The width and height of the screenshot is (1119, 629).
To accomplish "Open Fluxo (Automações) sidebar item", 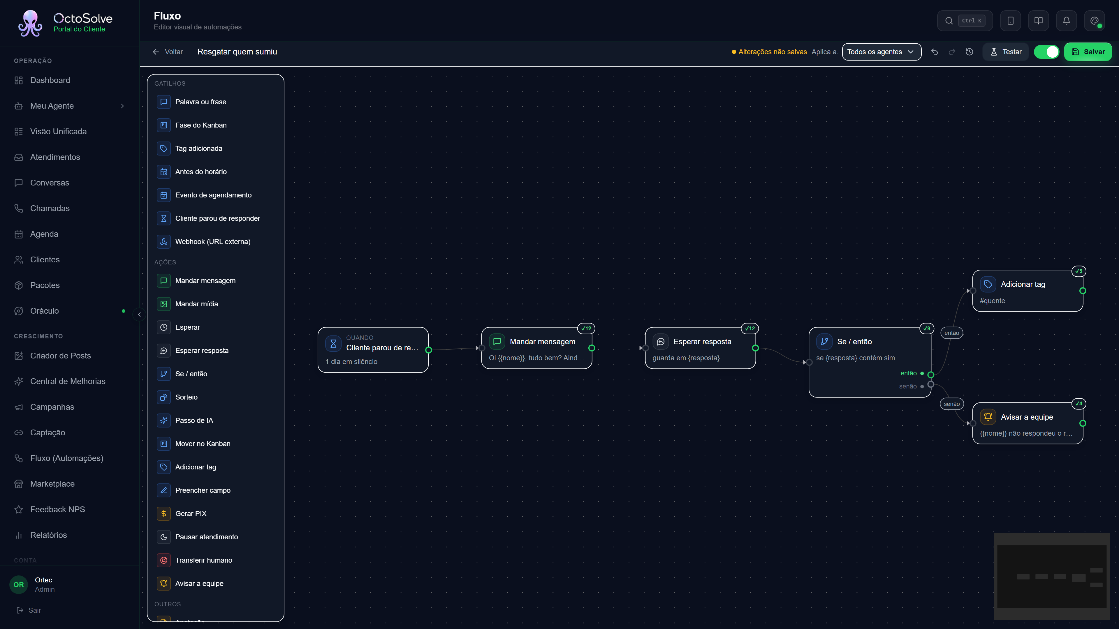I will (70, 458).
